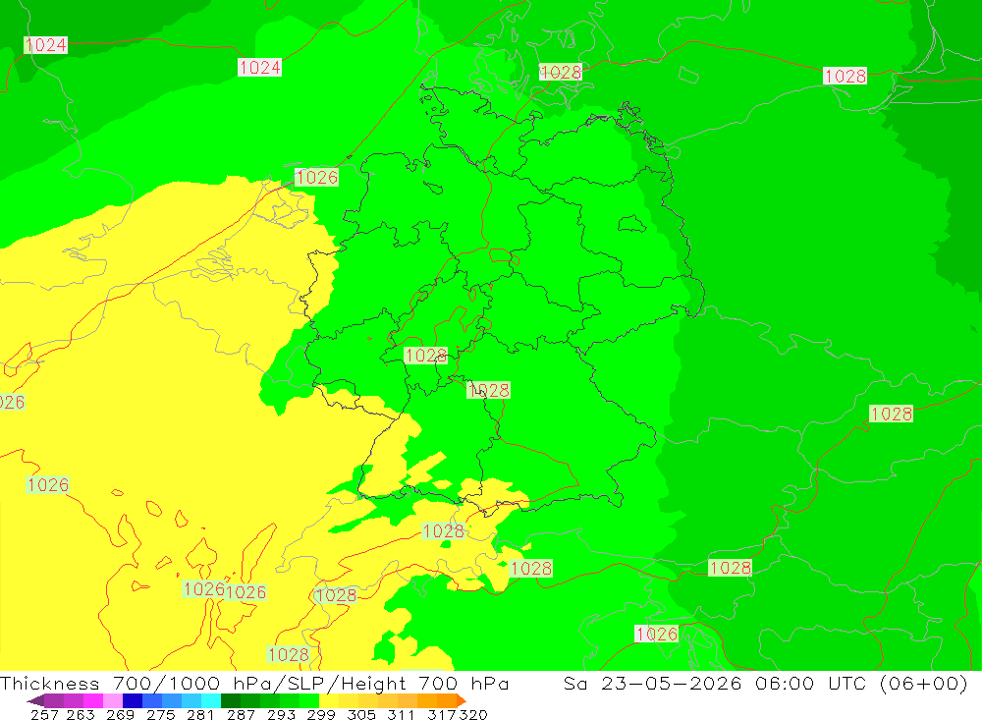The image size is (982, 720).
Task: Choose the dark navy blue legend swatch
Action: click(133, 700)
